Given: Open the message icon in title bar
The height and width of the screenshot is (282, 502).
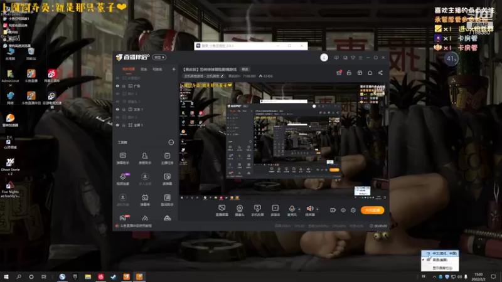Looking at the screenshot, I should [x=336, y=58].
